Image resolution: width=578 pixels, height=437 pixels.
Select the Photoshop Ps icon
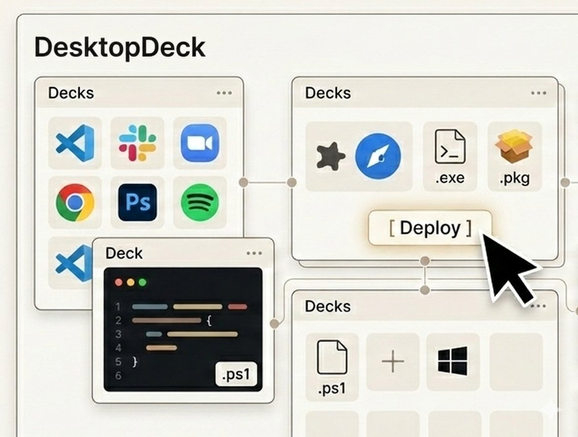[x=138, y=202]
